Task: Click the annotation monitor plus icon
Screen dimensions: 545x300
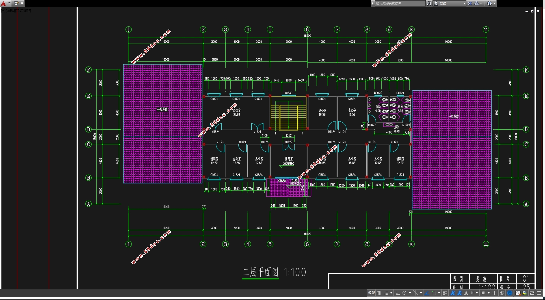Action: tap(494, 293)
